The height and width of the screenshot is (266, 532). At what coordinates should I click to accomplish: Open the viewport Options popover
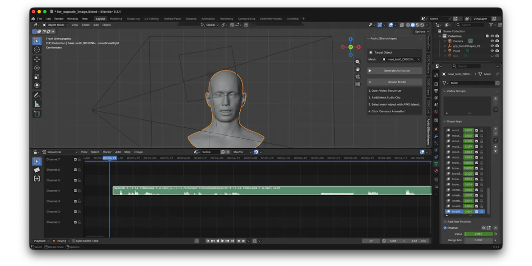tap(422, 32)
